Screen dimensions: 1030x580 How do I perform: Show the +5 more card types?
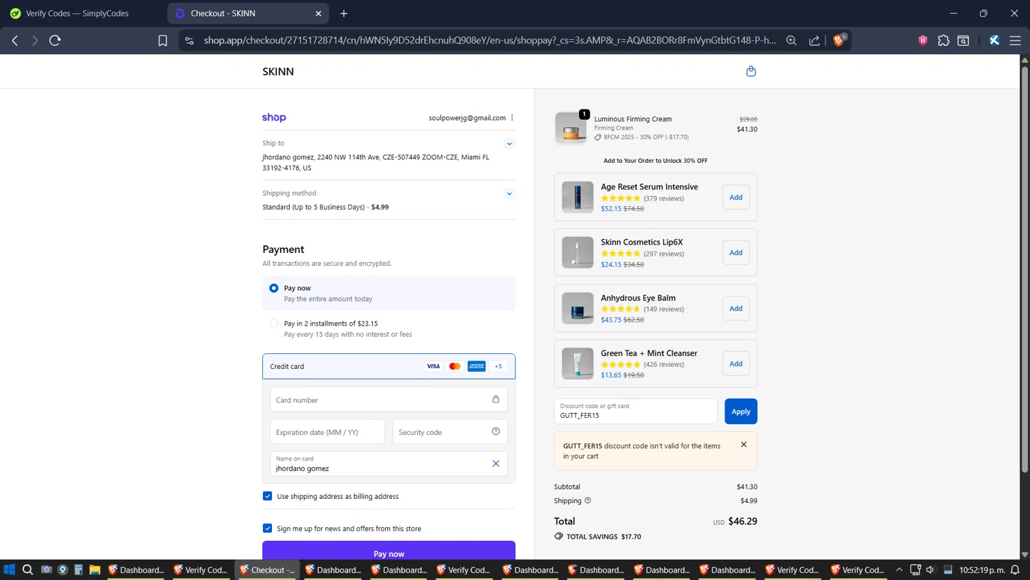point(499,366)
